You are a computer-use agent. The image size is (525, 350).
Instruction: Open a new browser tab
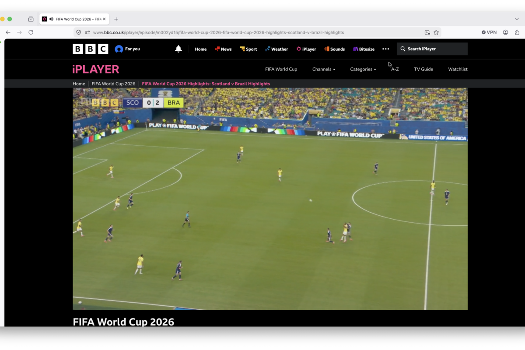[116, 19]
